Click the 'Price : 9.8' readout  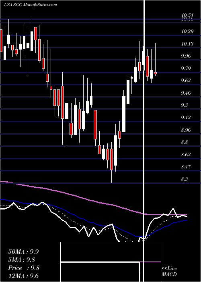pos(24,268)
